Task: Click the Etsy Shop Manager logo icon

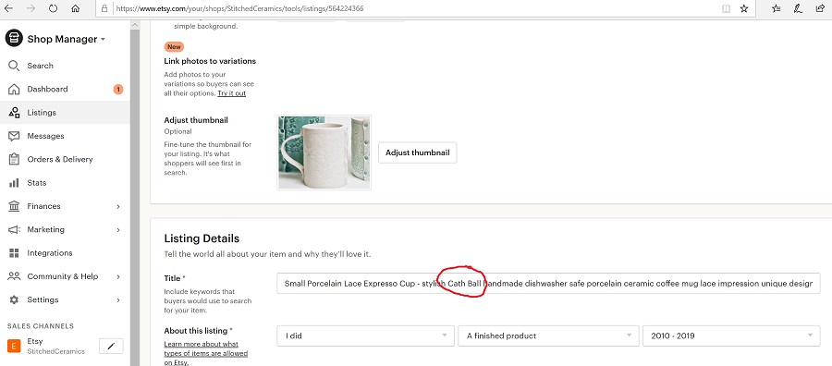Action: point(14,39)
